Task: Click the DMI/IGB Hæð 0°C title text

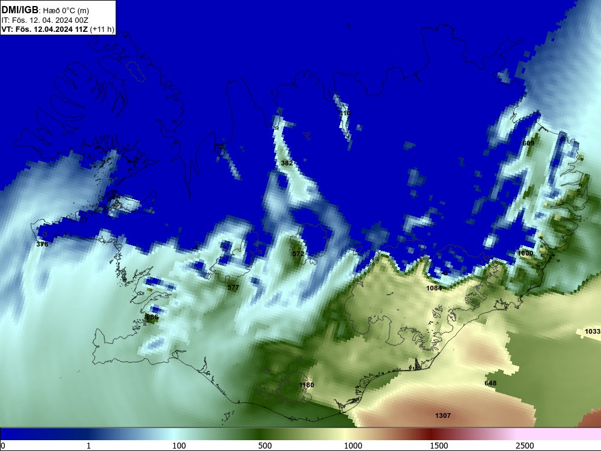Action: 45,10
